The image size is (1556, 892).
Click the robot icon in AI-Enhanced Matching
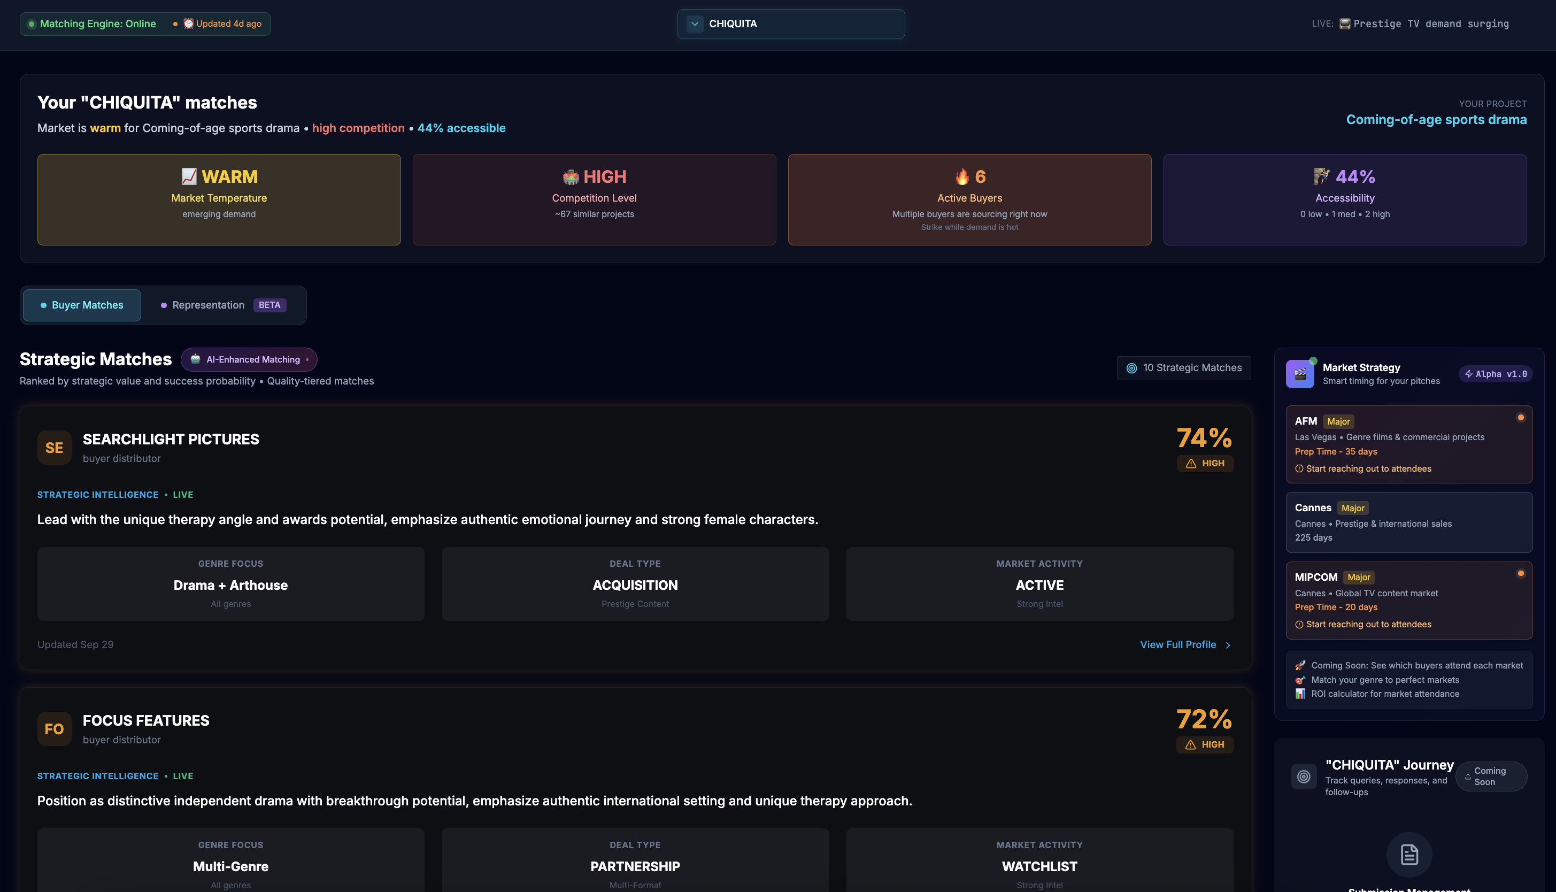click(x=195, y=359)
